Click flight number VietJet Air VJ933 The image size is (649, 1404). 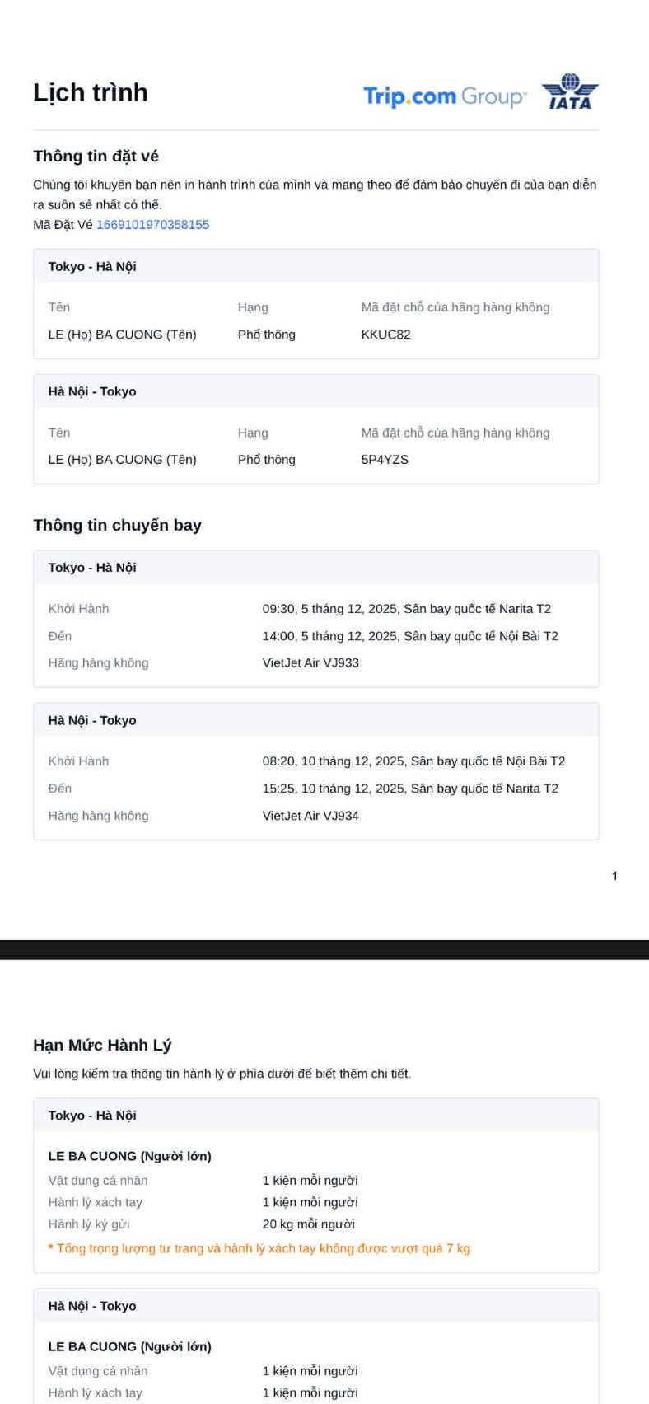(310, 663)
